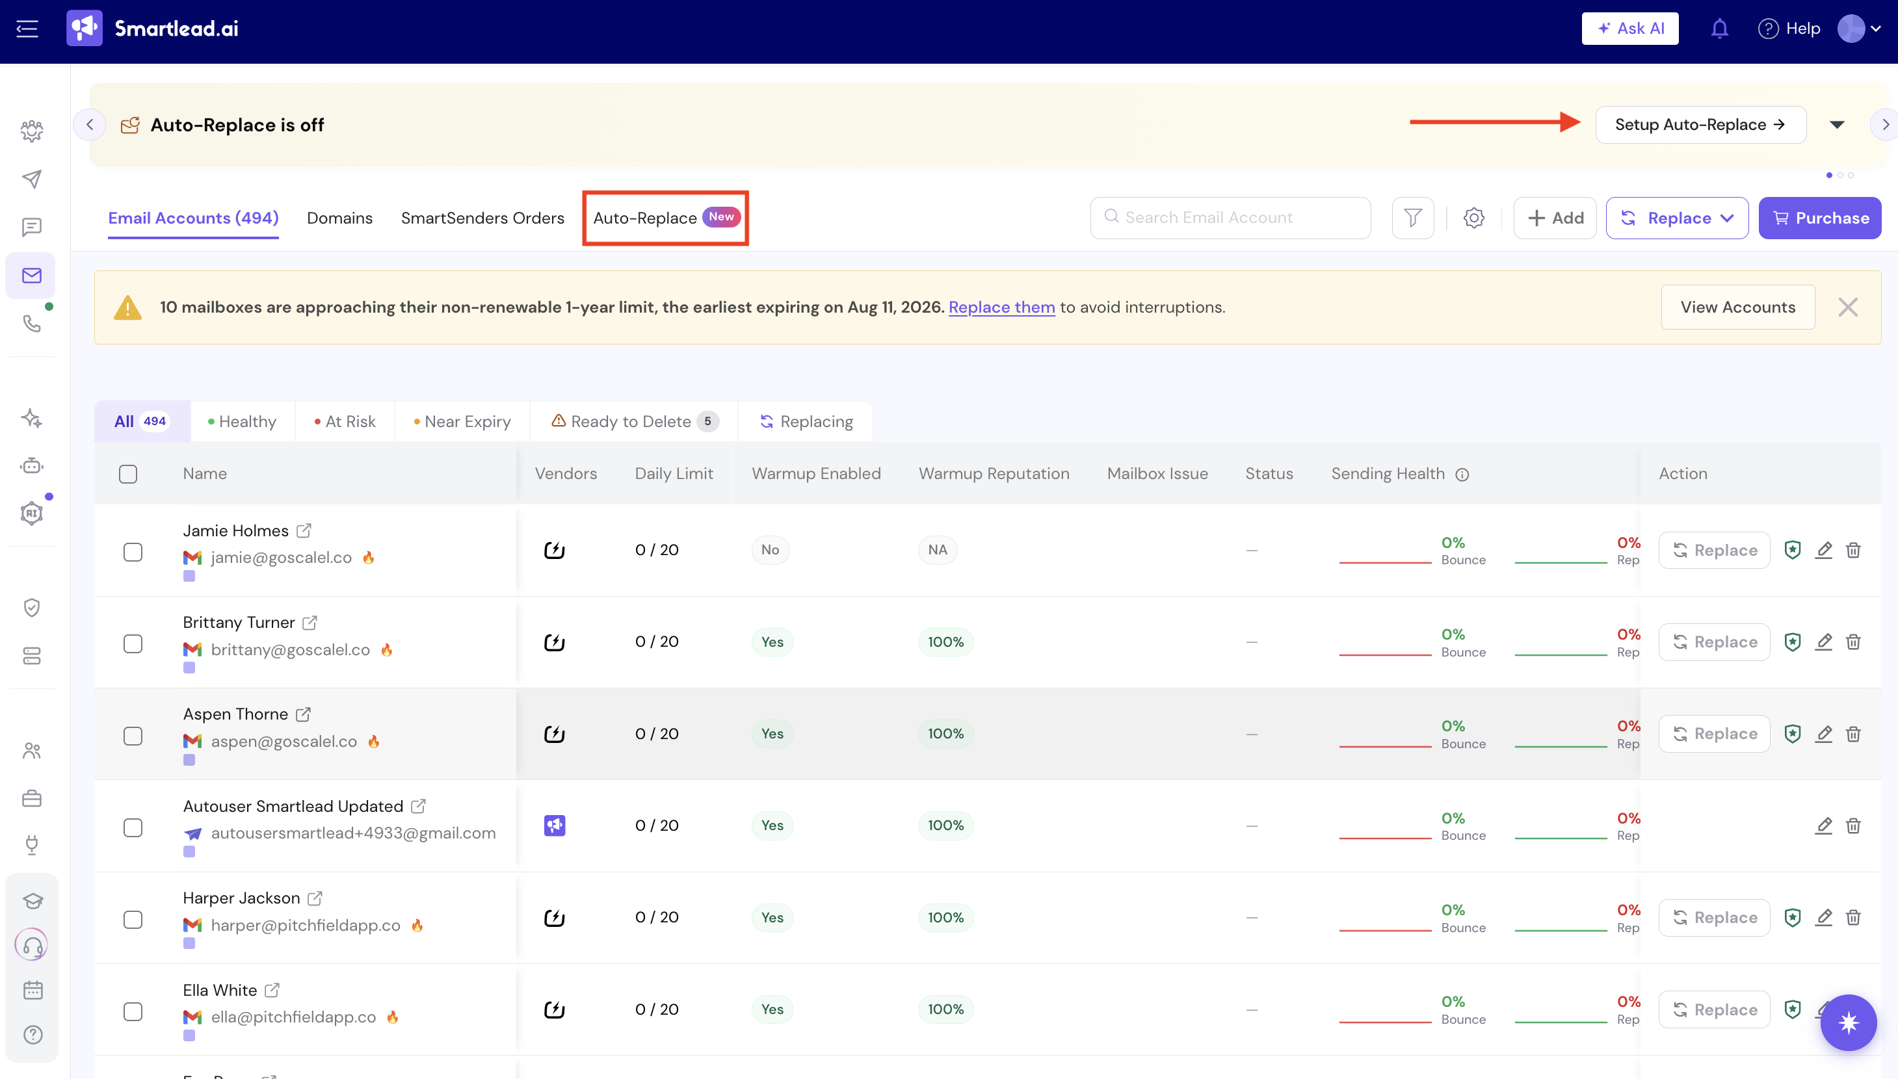Go to the previous banner slide

click(x=90, y=125)
